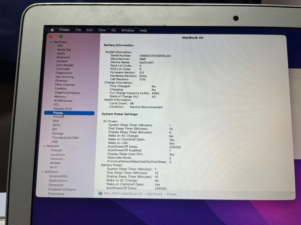This screenshot has height=225, width=301.
Task: Select FireWire in the sidebar
Action: click(61, 89)
